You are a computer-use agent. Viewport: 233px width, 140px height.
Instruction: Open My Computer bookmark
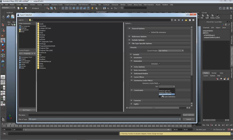[x=25, y=26]
